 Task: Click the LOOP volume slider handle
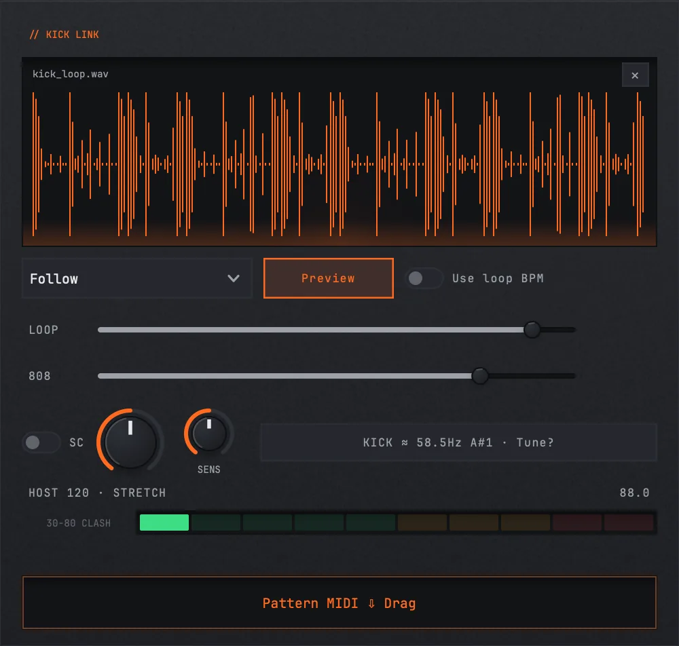[x=532, y=330]
